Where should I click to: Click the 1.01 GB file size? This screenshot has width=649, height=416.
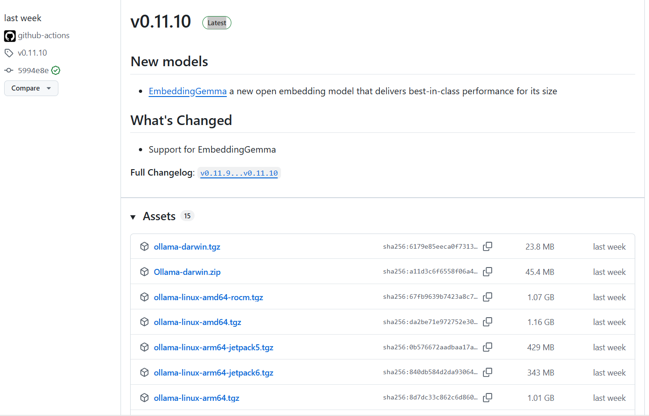click(540, 398)
